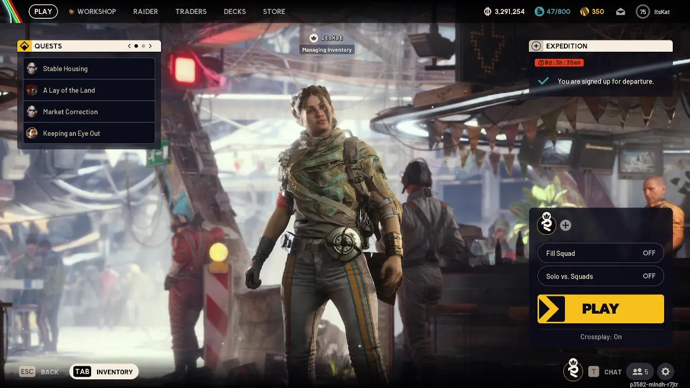Viewport: 690px width, 388px height.
Task: Click the Managing Inventory status label
Action: coord(327,50)
